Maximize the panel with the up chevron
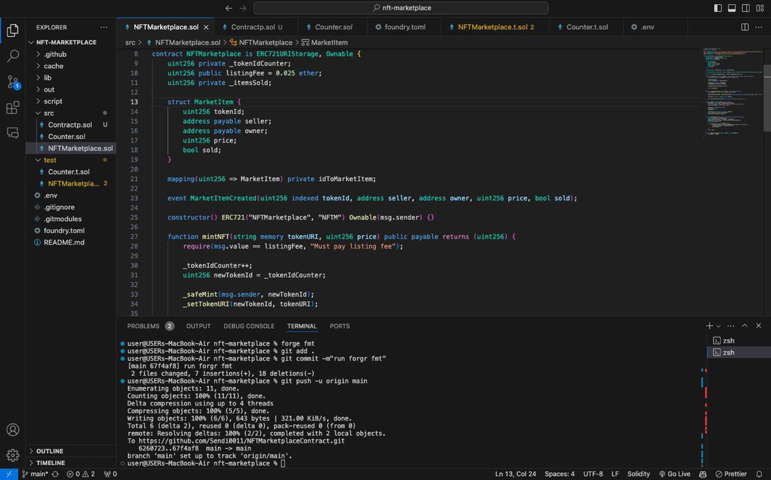The height and width of the screenshot is (480, 771). (745, 326)
